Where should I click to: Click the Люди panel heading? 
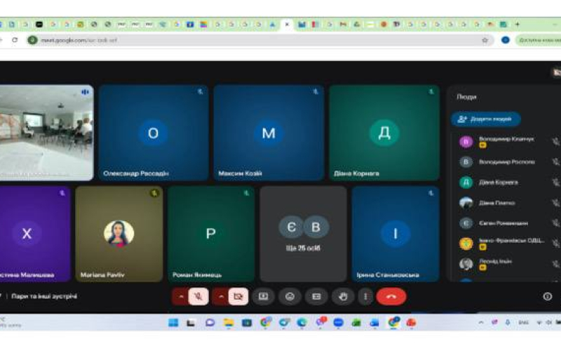pos(466,97)
